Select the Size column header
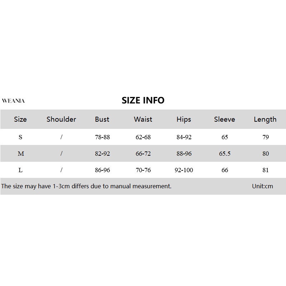 click(20, 119)
